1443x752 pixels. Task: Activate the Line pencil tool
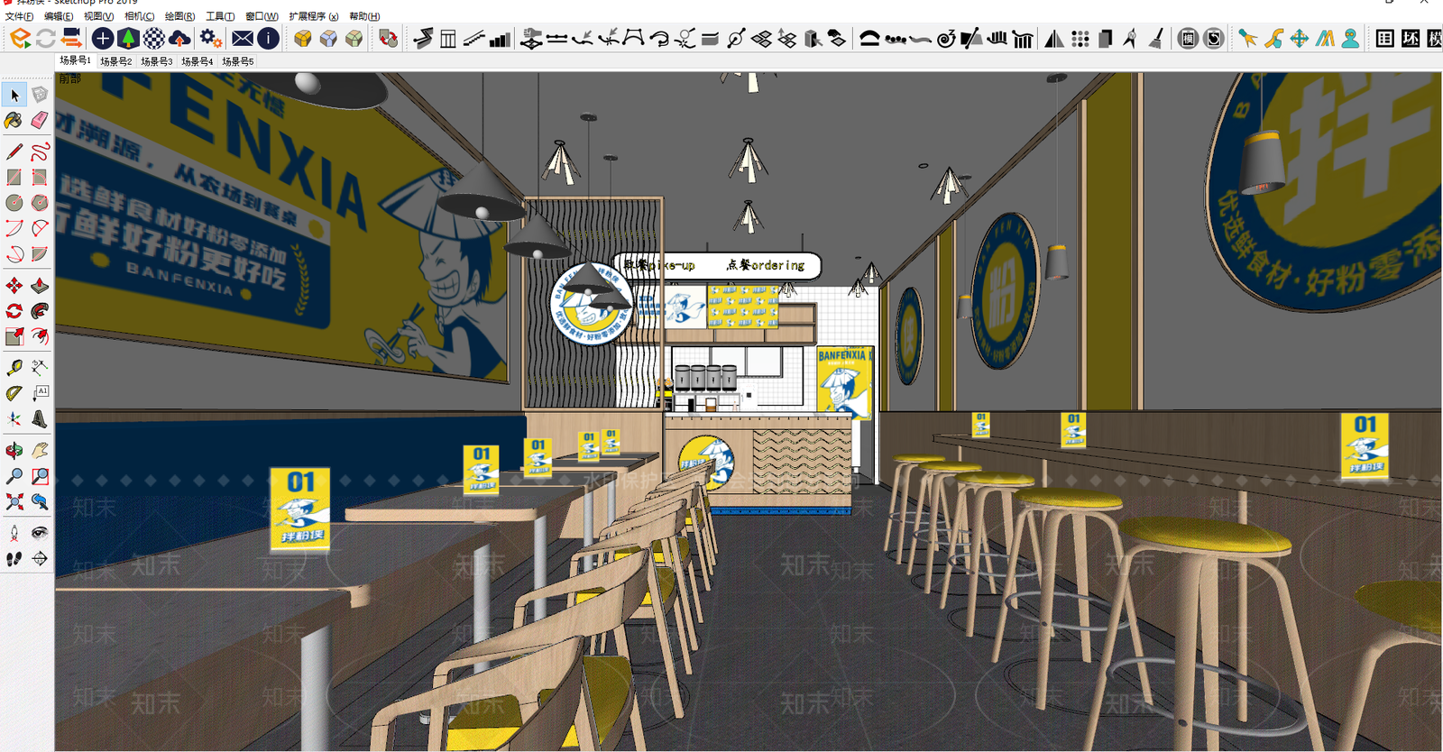pyautogui.click(x=14, y=151)
